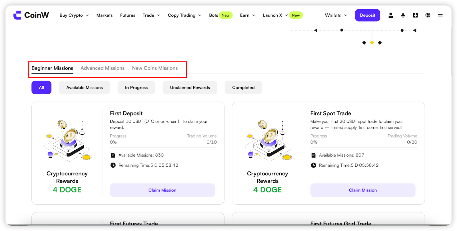Screen dimensions: 457x231
Task: Click the document icon beside Available Missions: 830
Action: (x=113, y=155)
